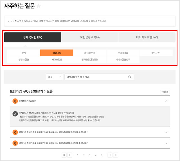This screenshot has width=180, height=161.
Task: Go to page 3
Action: click(90, 155)
